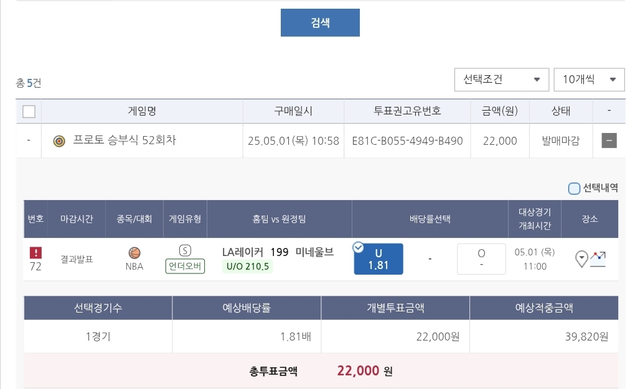640x389 pixels.
Task: Open the match statistics chart icon
Action: coord(598,259)
